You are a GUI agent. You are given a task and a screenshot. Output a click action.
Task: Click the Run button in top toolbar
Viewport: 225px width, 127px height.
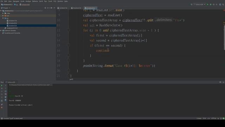[x=207, y=5]
